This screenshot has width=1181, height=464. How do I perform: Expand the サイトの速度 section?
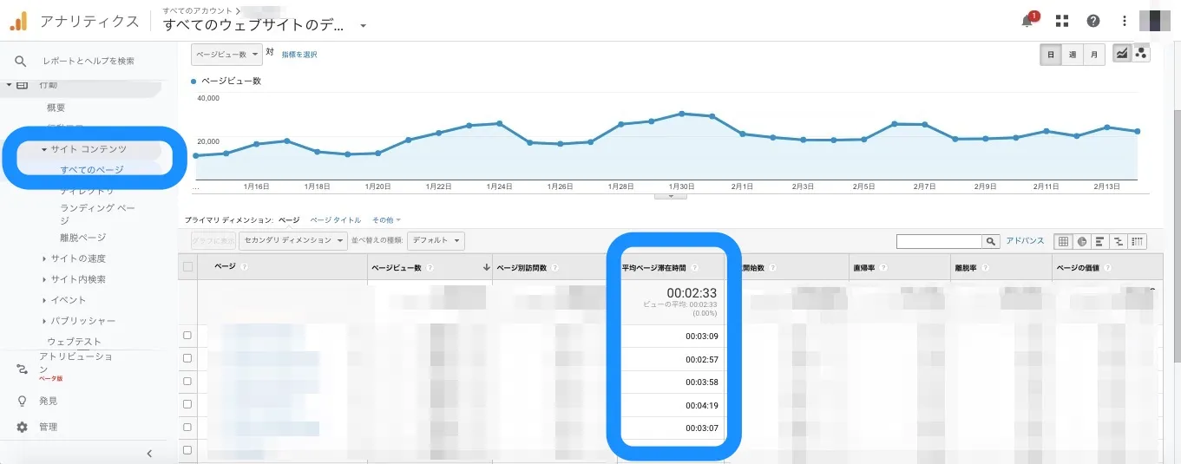click(44, 258)
